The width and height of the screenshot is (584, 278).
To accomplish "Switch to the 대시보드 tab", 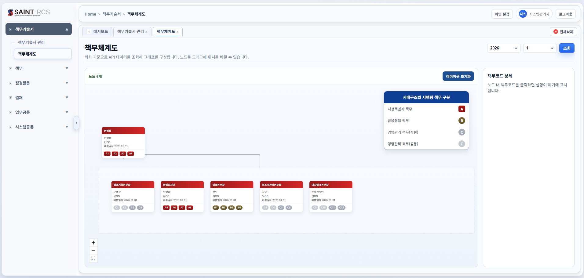I will (97, 32).
